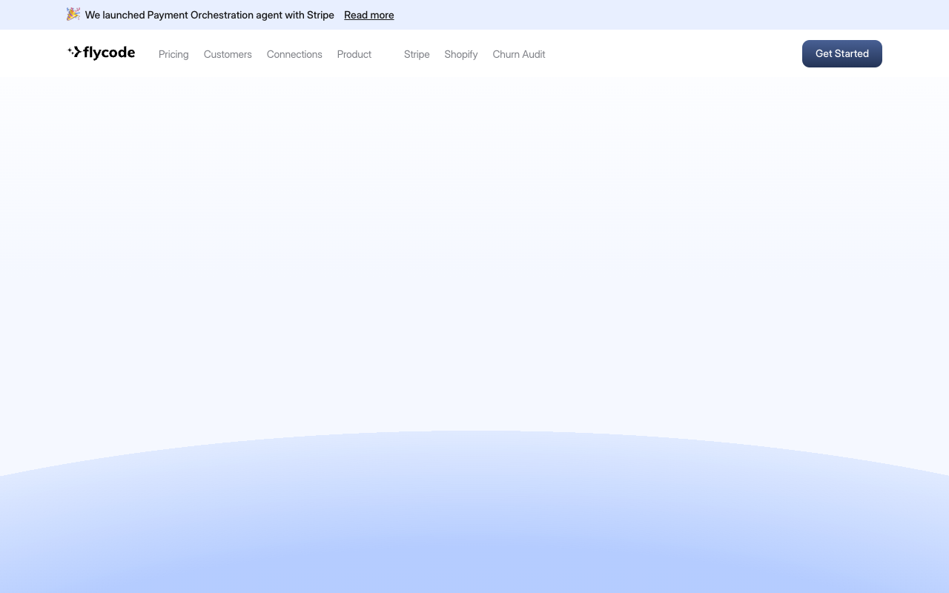This screenshot has height=593, width=949.
Task: Visit the Churn Audit page
Action: pos(519,54)
